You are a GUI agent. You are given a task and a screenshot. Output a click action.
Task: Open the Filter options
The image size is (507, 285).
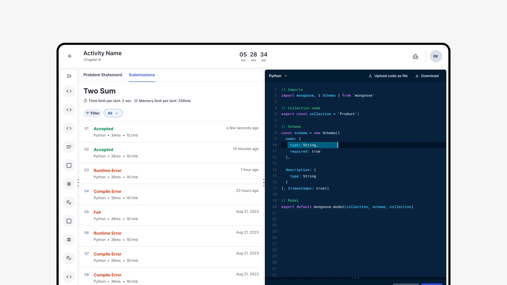click(92, 113)
